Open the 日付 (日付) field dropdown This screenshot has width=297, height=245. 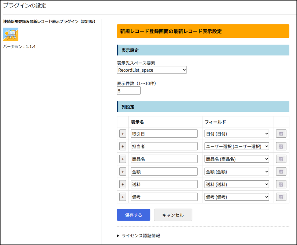tap(237, 134)
